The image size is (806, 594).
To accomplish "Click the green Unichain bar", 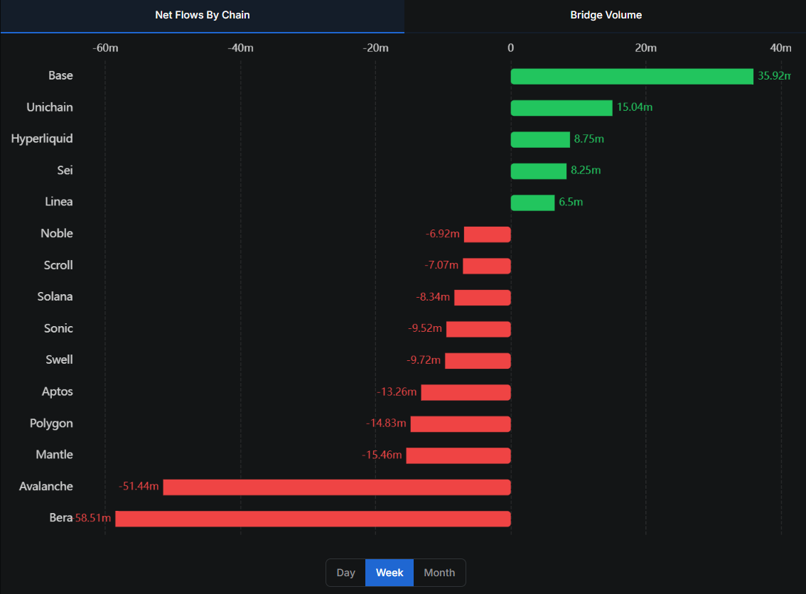I will (561, 108).
